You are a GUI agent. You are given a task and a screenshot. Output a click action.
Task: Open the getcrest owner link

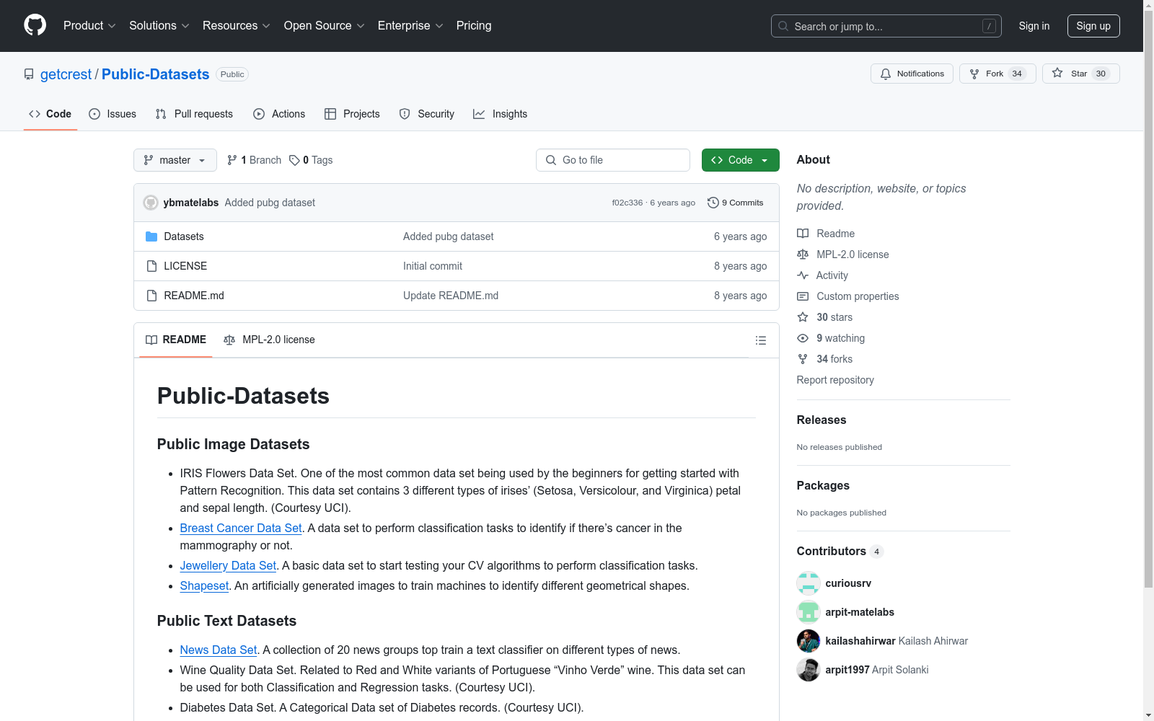(x=66, y=74)
